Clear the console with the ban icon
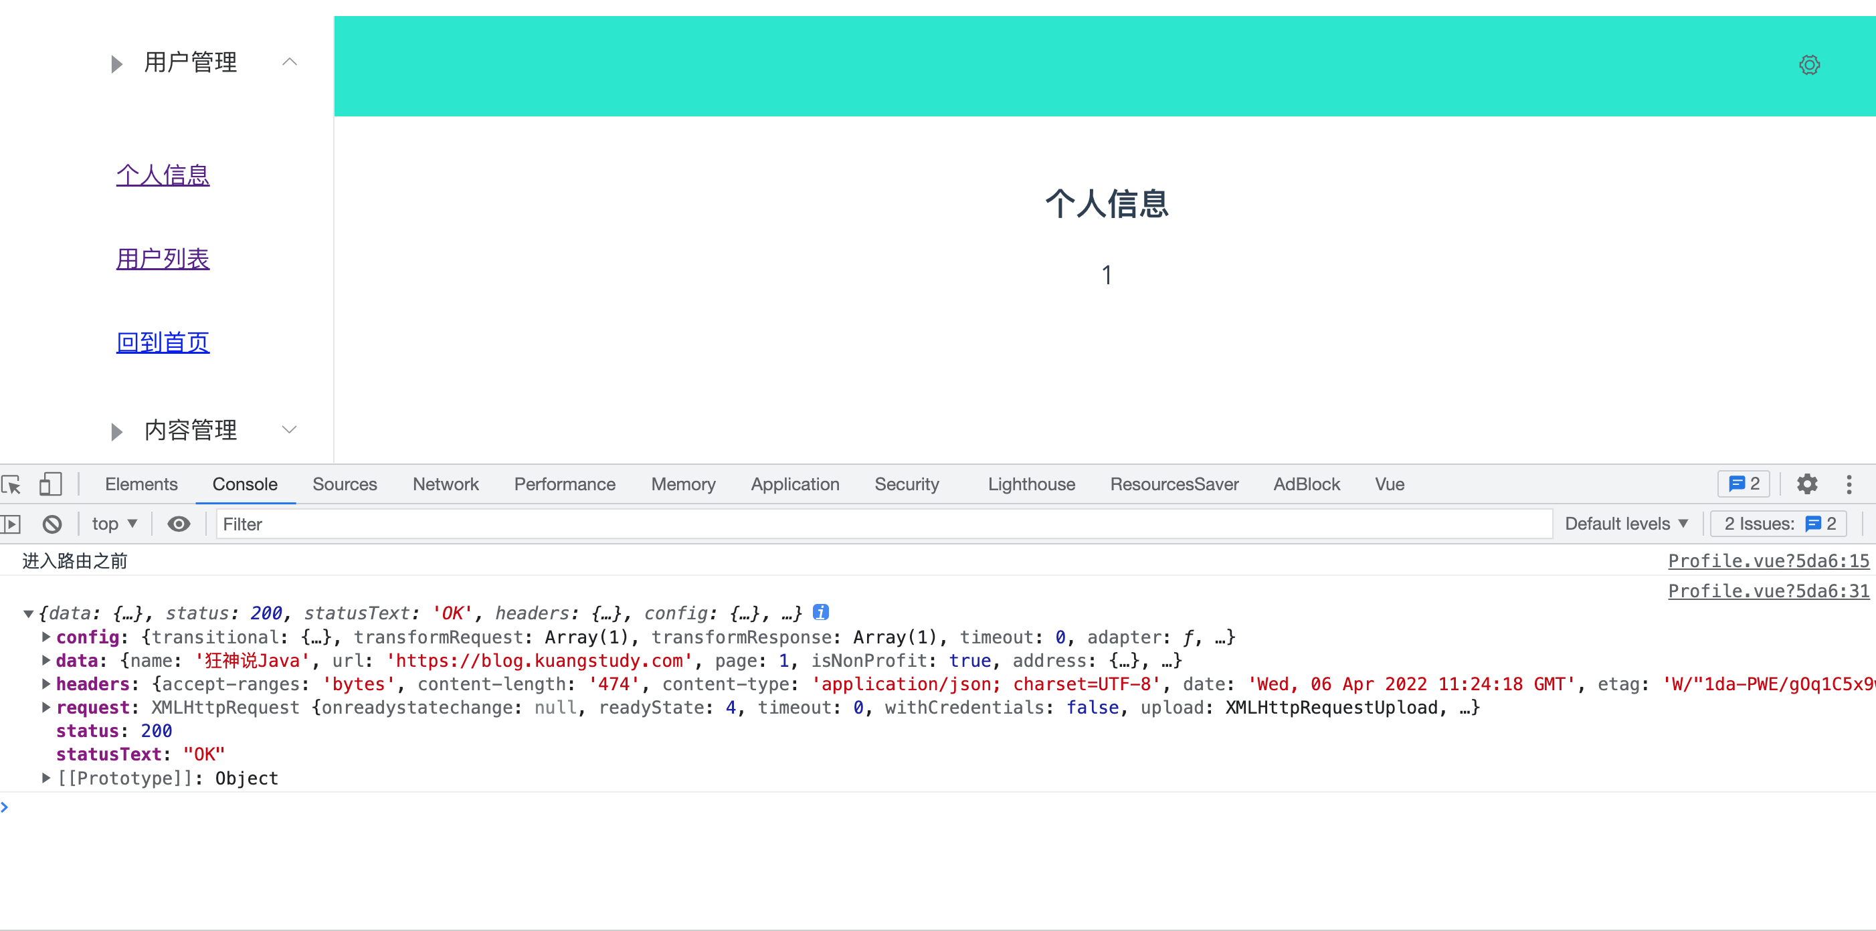The width and height of the screenshot is (1876, 931). (x=52, y=524)
